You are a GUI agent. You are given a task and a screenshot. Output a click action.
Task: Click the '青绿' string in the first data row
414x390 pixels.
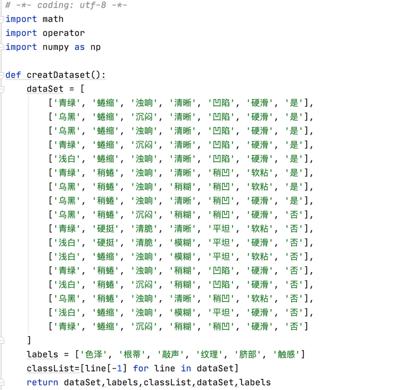[67, 102]
